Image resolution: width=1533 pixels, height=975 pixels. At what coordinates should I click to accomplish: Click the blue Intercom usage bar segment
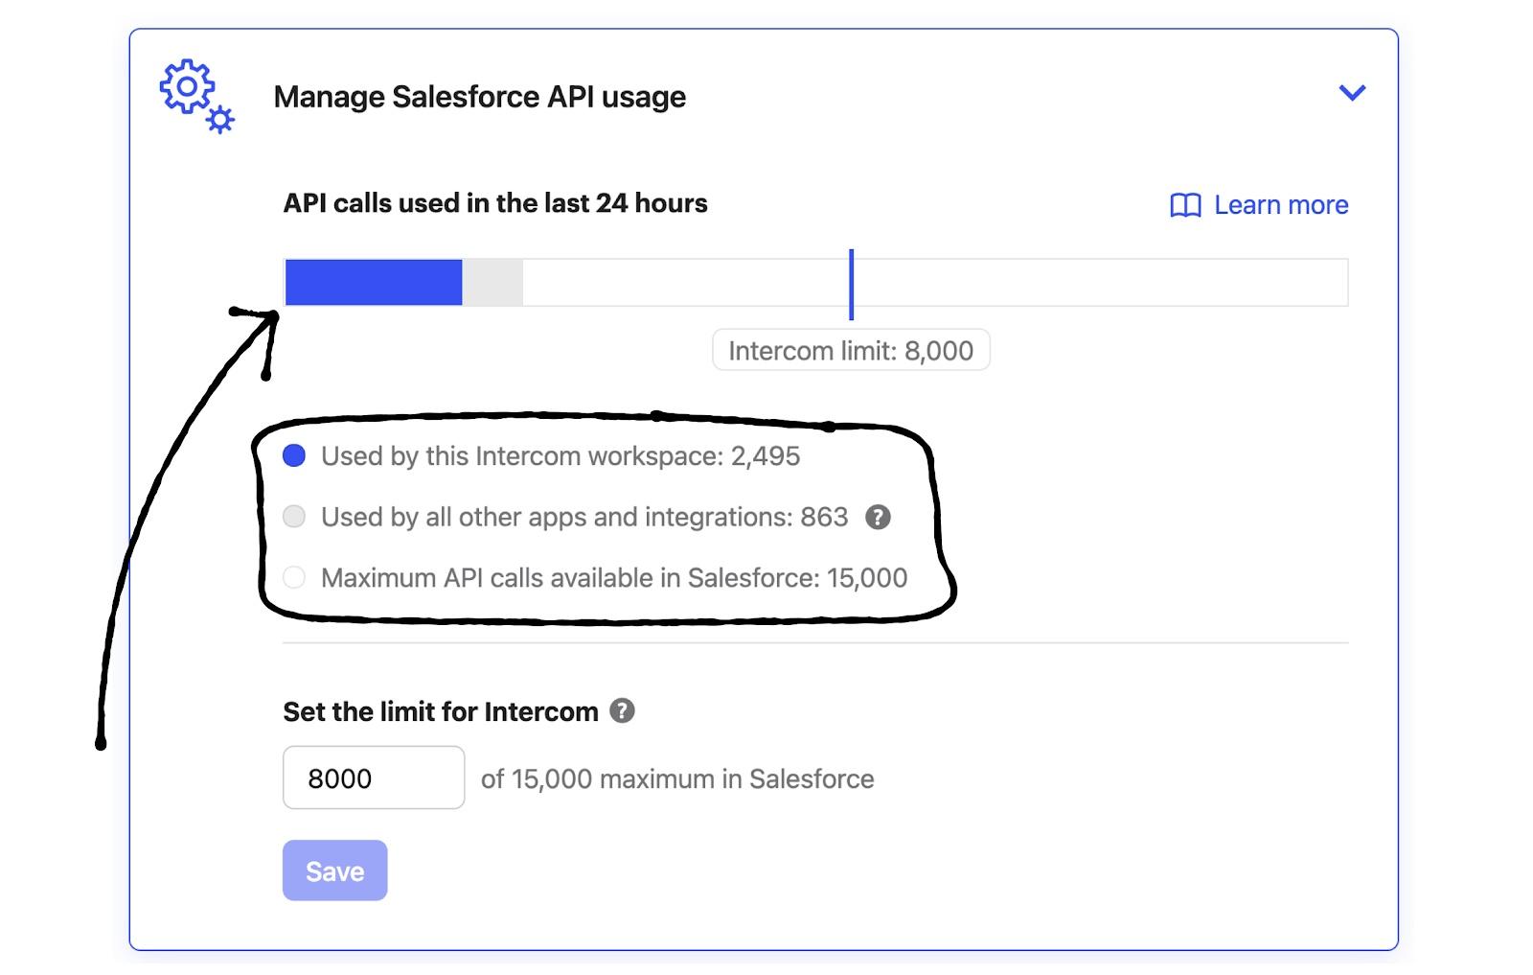pos(374,283)
